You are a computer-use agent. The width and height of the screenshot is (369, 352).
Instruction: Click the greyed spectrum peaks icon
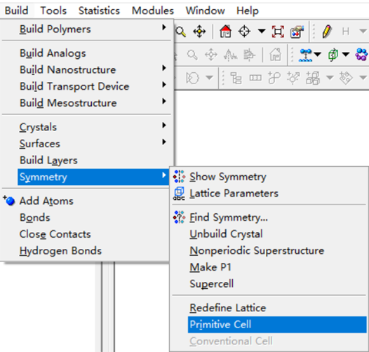[x=230, y=55]
